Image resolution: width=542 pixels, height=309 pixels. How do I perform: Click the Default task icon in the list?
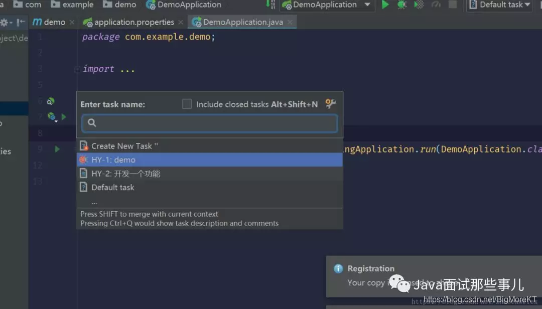pos(83,187)
